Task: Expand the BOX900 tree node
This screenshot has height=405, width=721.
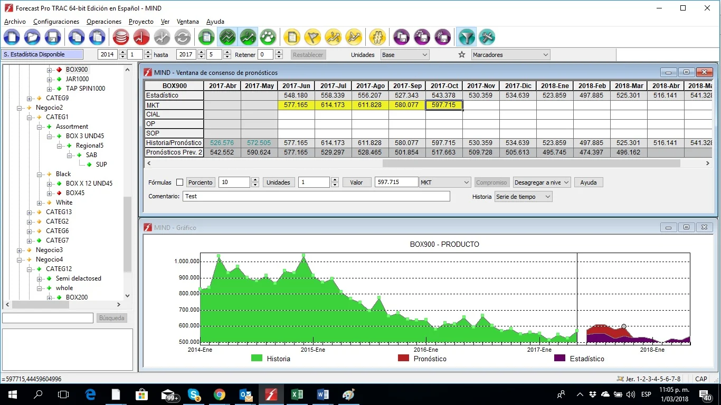Action: point(49,70)
